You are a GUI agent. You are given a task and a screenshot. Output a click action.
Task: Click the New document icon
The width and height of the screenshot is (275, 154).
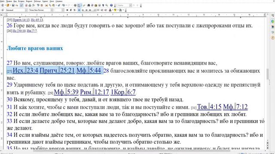(3, 6)
